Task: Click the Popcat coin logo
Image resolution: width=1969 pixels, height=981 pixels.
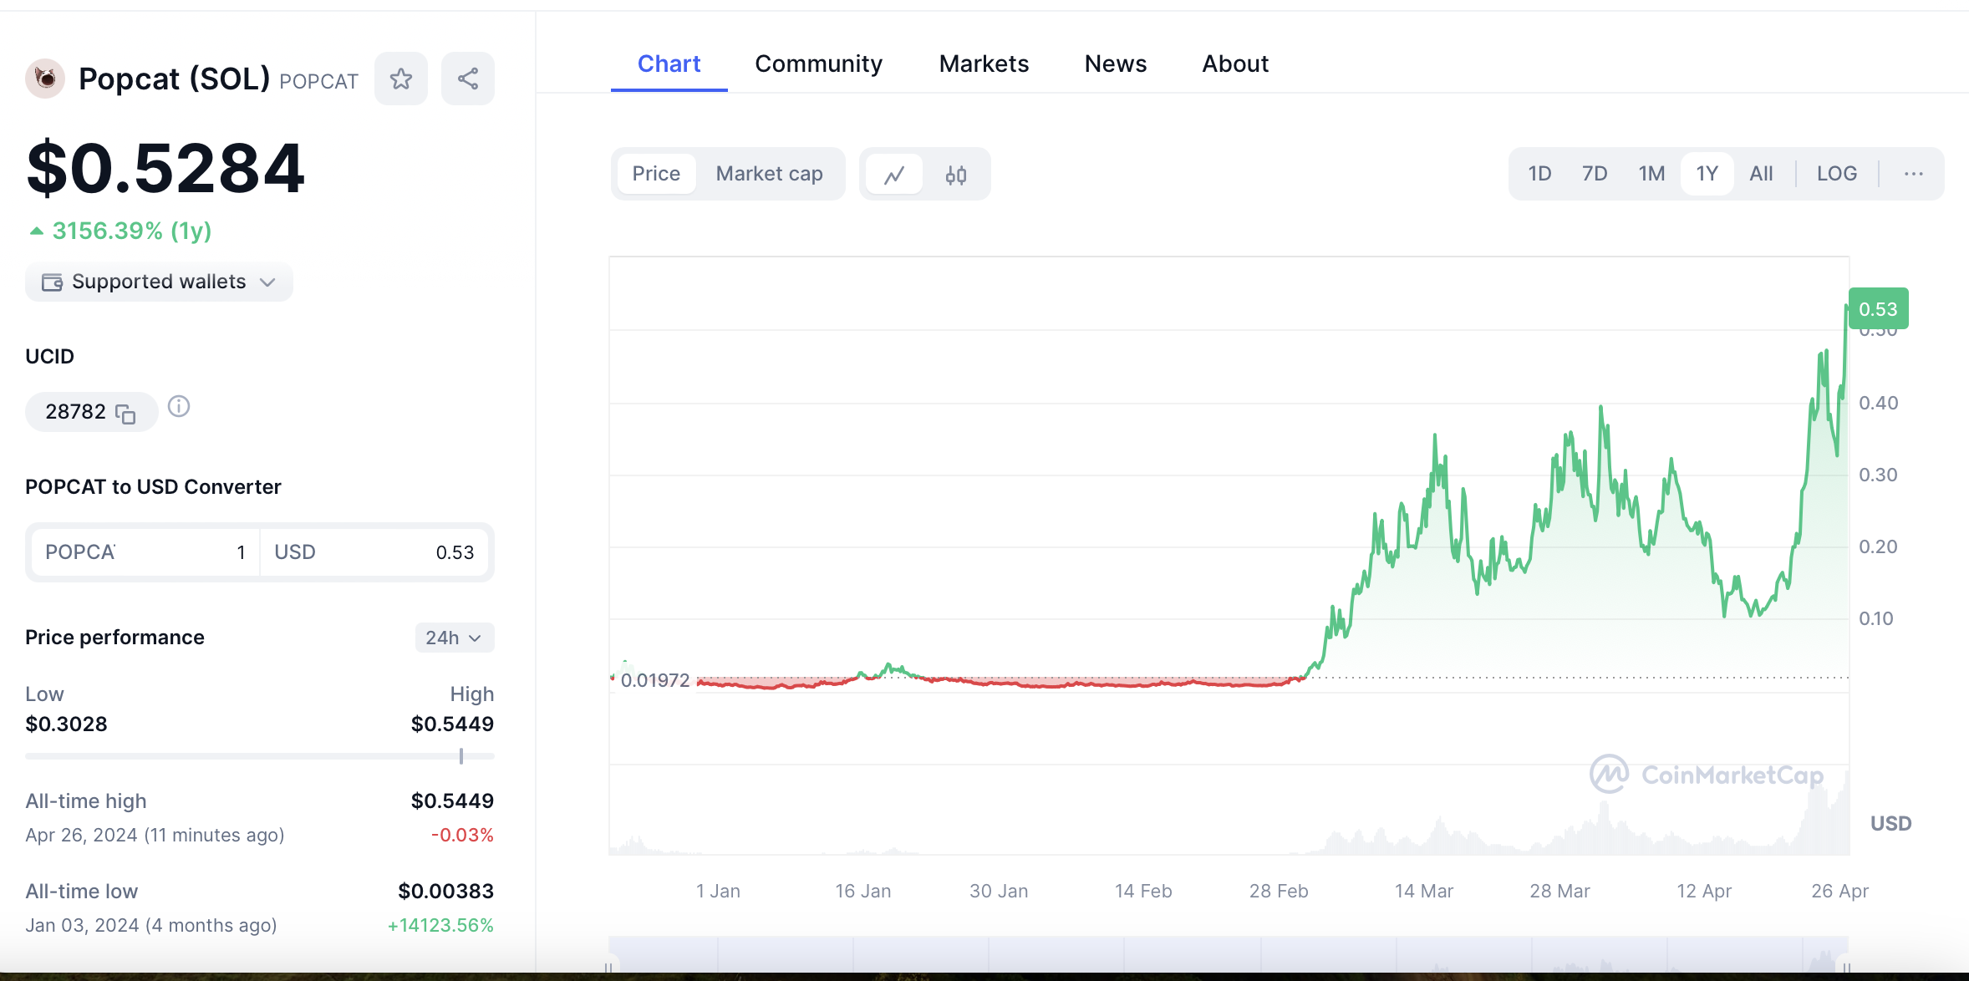Action: (x=45, y=79)
